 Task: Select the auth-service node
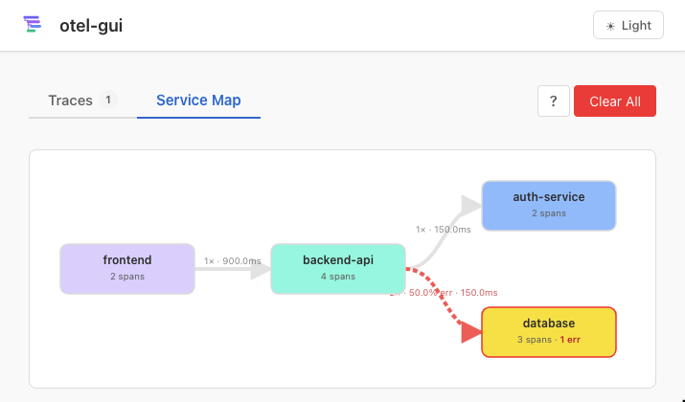(549, 206)
